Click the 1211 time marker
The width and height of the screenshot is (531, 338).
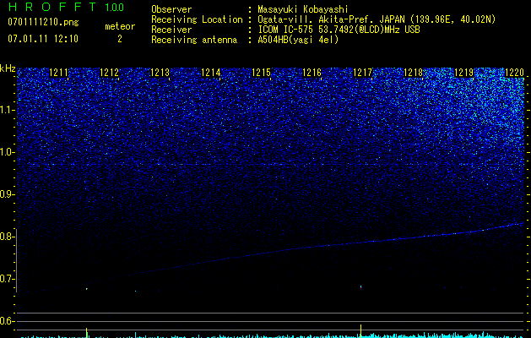coord(58,73)
